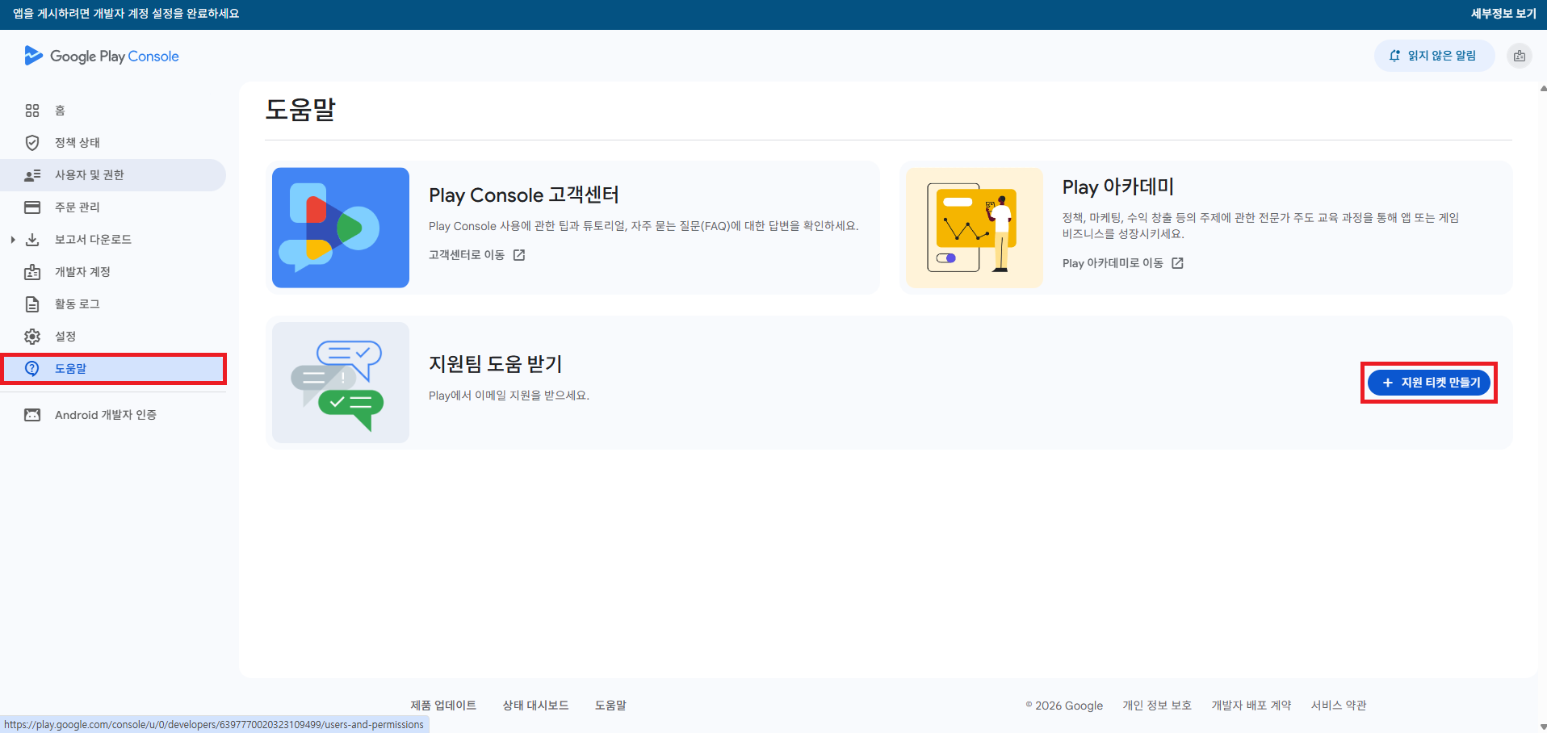Open 주문 관리 in the sidebar
Viewport: 1547px width, 733px height.
(x=113, y=207)
